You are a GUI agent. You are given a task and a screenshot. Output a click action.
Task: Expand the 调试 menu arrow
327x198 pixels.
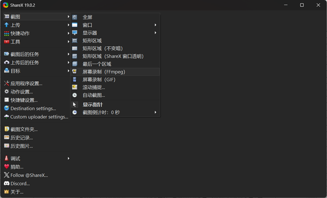(68, 158)
